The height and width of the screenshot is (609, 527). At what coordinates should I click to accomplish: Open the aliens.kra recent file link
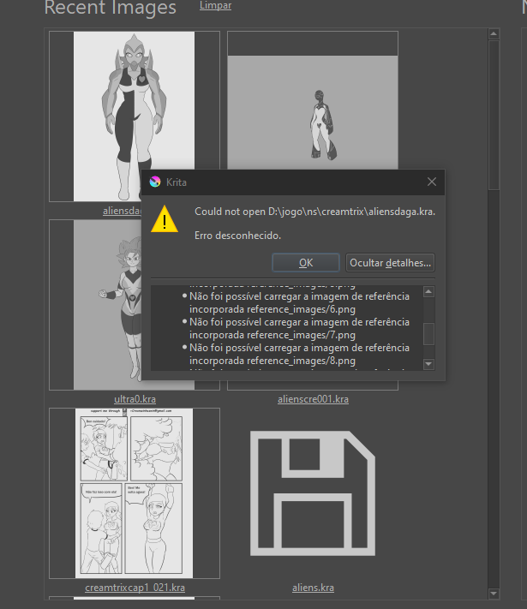point(313,588)
